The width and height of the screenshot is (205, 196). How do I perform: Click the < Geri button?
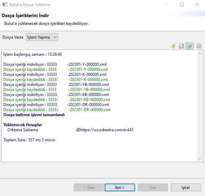(89, 188)
